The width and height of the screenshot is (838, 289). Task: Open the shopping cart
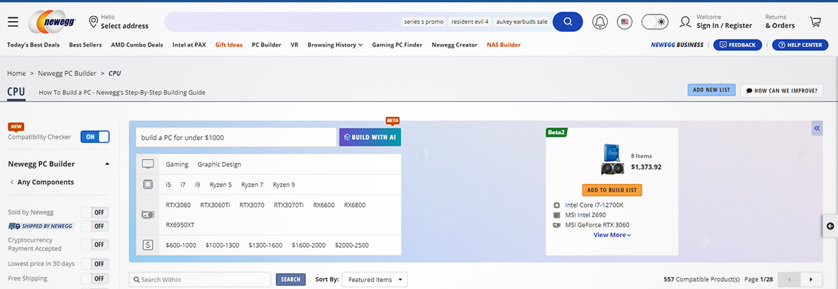tap(815, 22)
